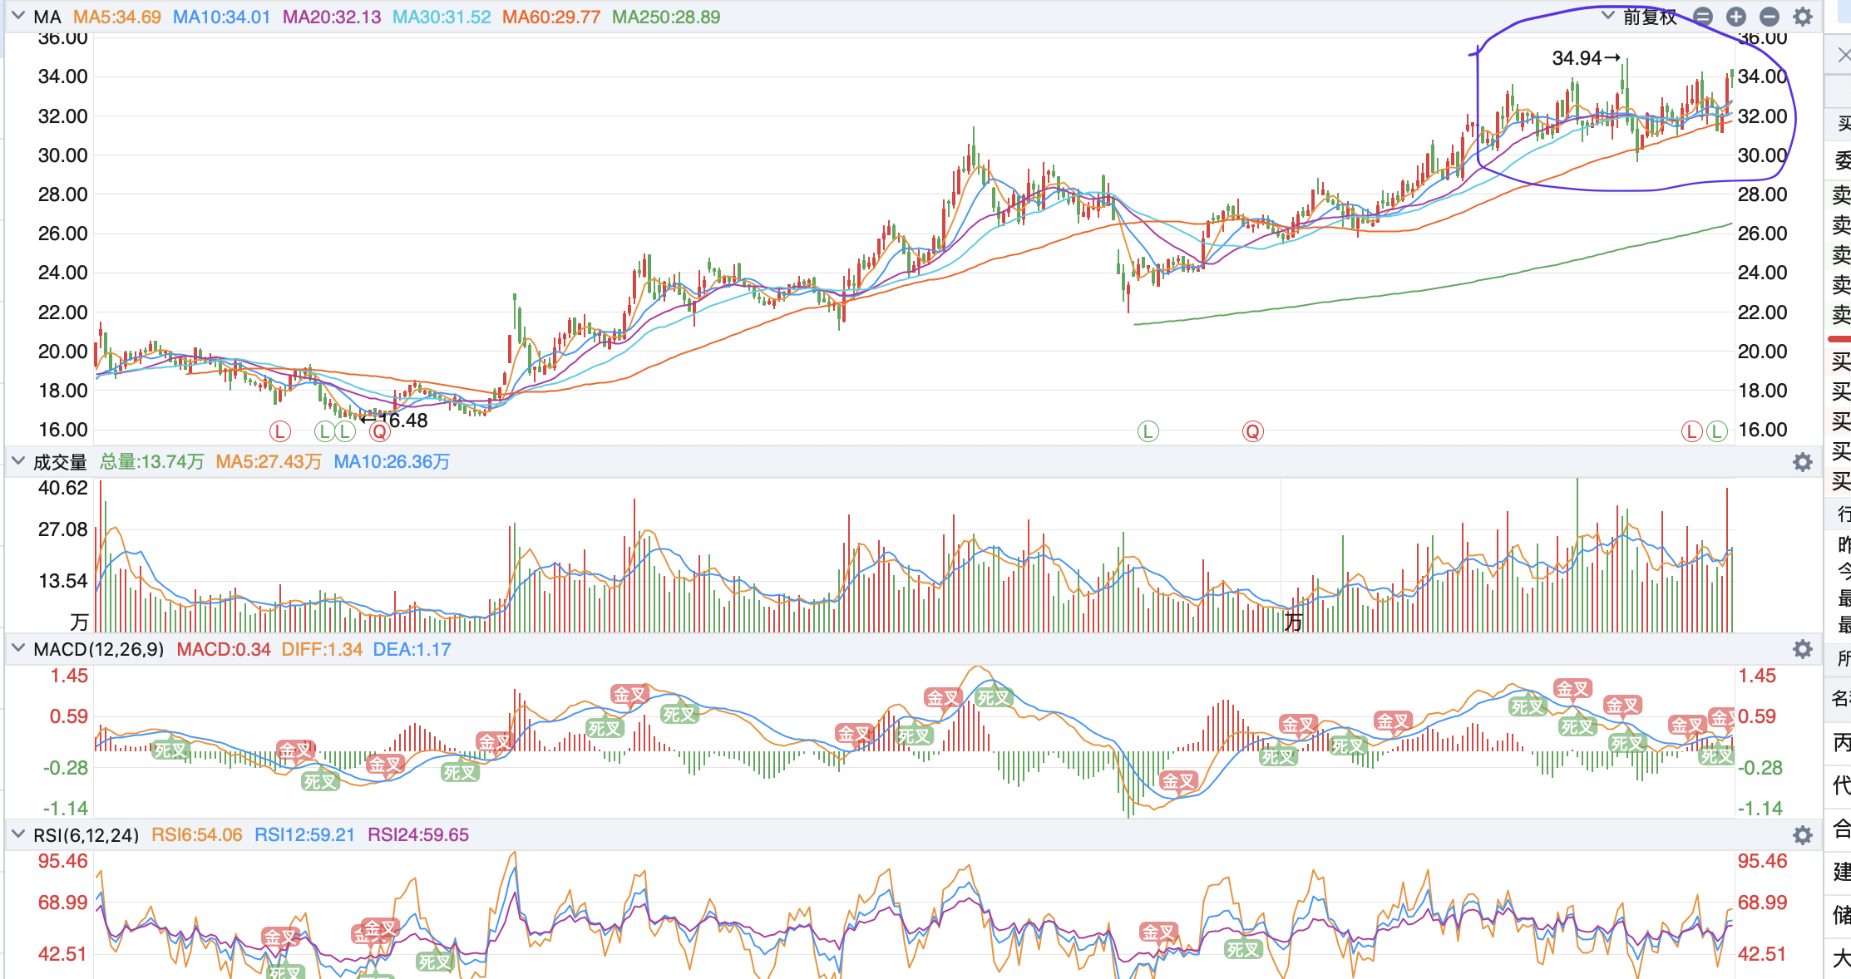Select the MA60:29.77 orange legend

[x=551, y=17]
